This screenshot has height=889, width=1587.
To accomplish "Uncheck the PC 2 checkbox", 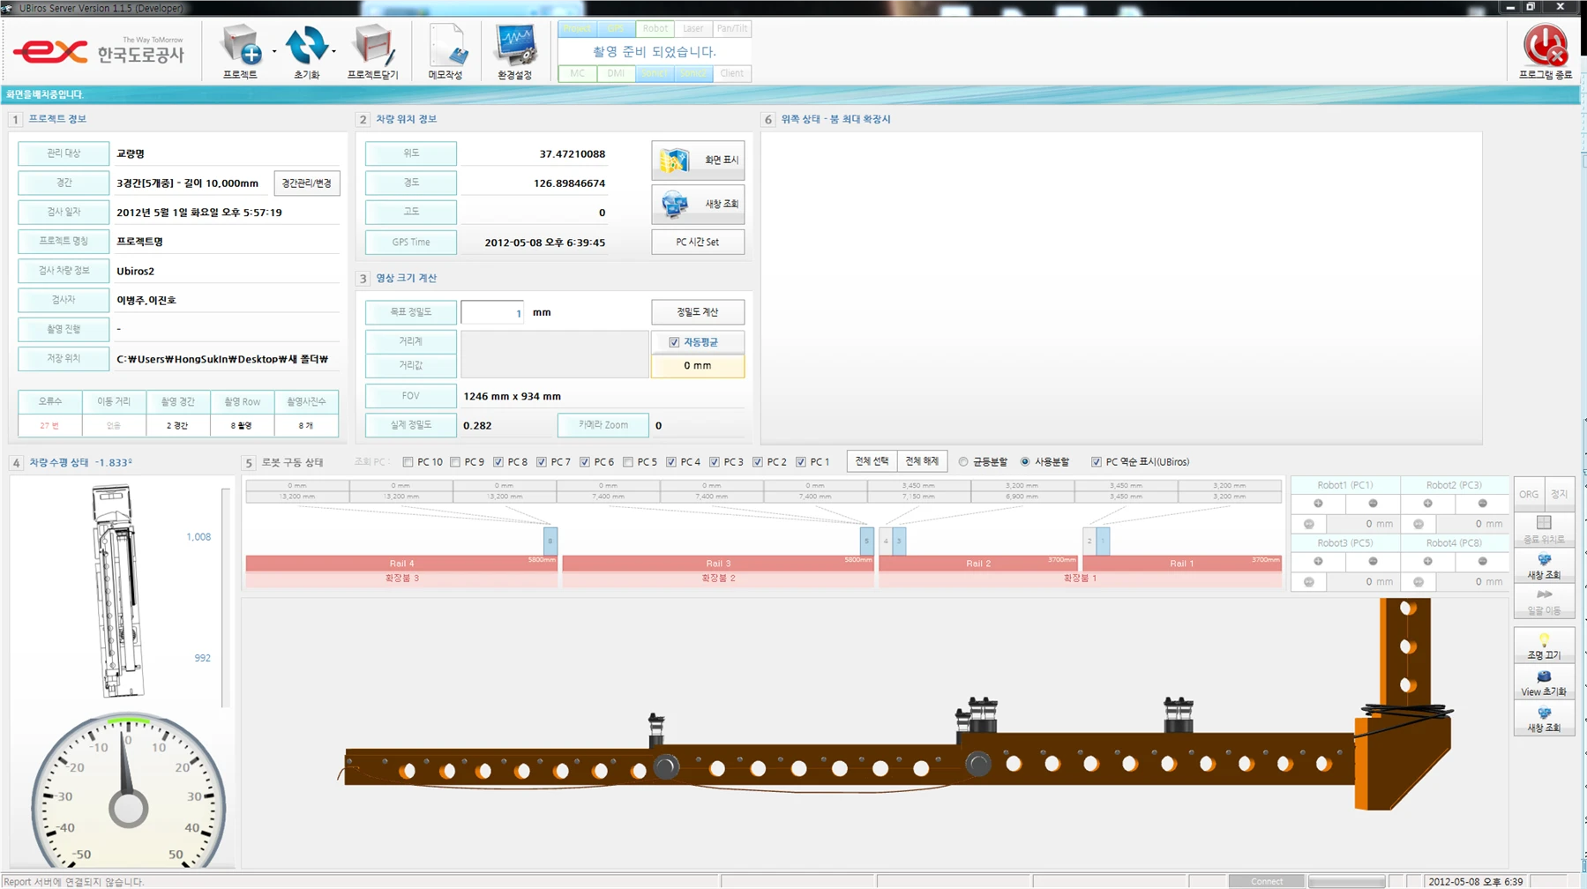I will click(x=758, y=462).
